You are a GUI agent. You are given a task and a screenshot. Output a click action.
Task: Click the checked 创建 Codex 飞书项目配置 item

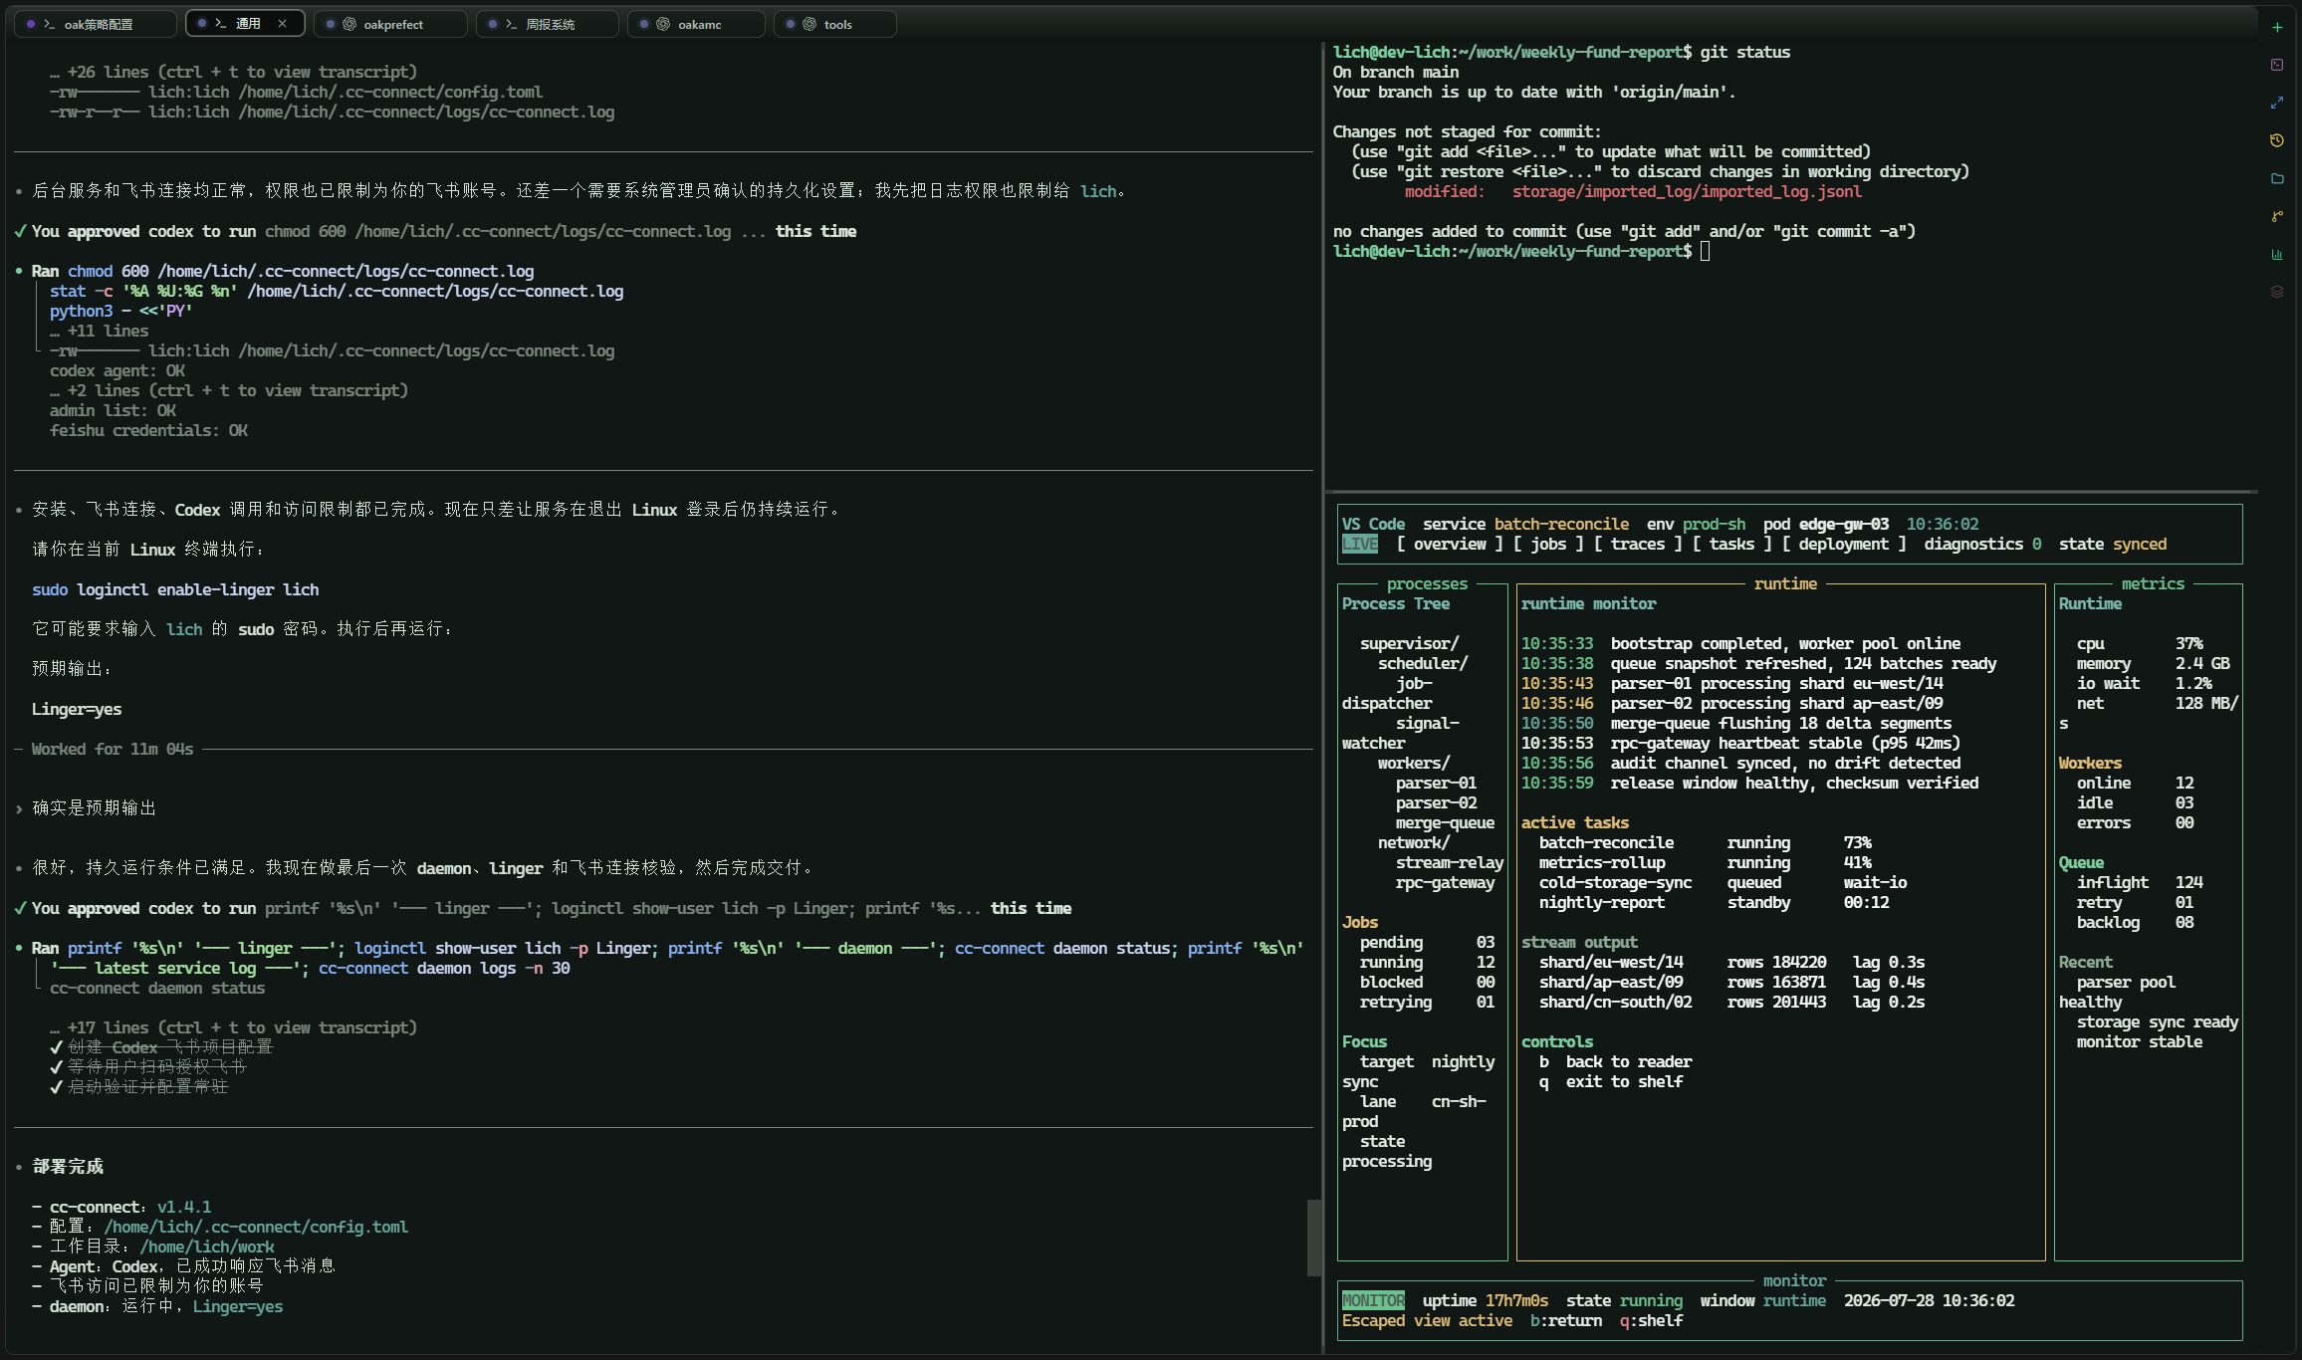point(161,1047)
